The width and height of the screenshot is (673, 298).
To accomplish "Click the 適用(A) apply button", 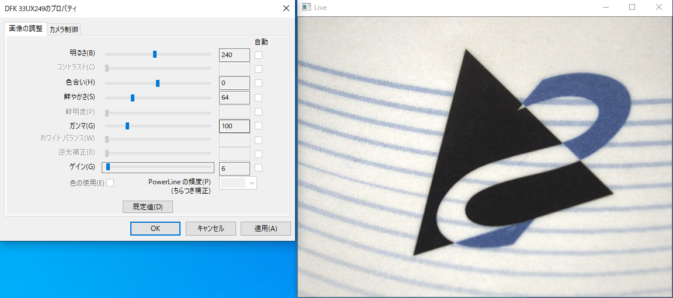I will pyautogui.click(x=266, y=229).
